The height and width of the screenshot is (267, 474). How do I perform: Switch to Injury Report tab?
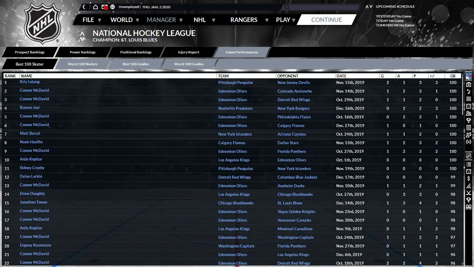pyautogui.click(x=188, y=52)
